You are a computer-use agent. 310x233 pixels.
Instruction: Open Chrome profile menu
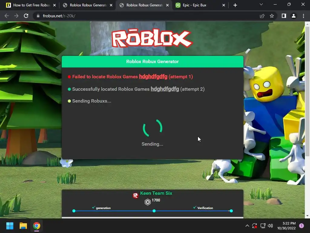[x=294, y=16]
